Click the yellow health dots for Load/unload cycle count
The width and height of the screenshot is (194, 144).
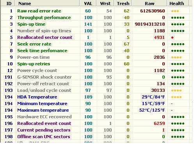(x=176, y=91)
